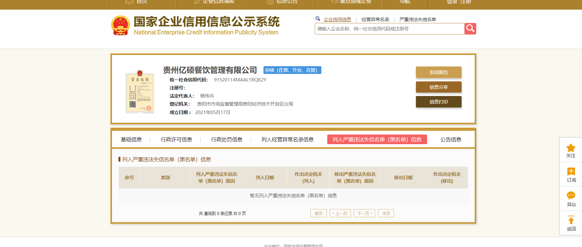The width and height of the screenshot is (582, 247).
Task: Focus the enterprise name search input field
Action: (390, 29)
